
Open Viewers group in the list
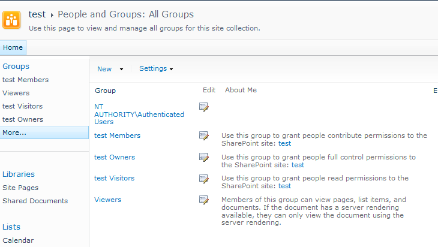click(x=108, y=200)
